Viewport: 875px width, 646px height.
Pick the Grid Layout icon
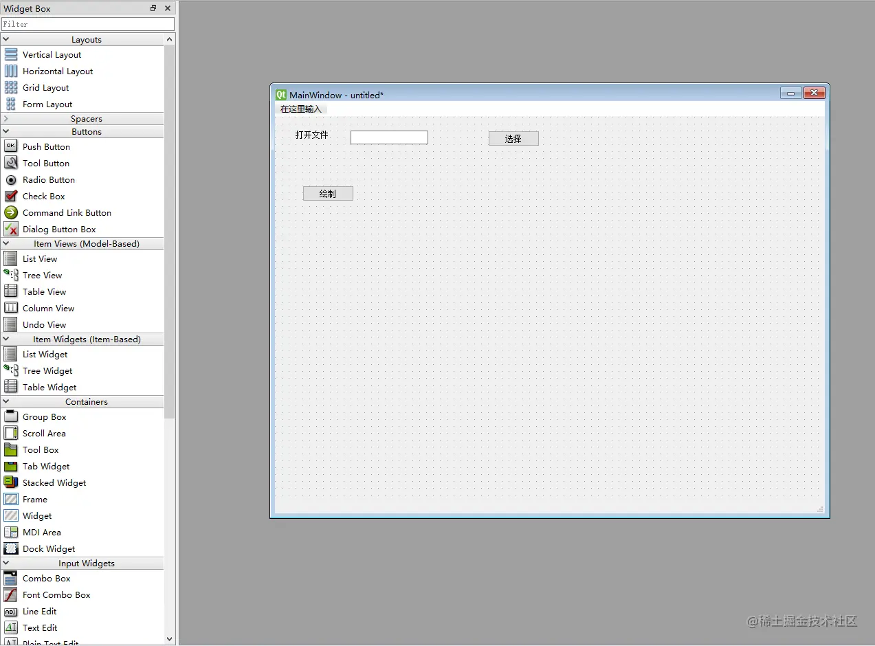[x=11, y=88]
